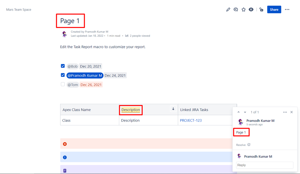Star this page as favorite
The width and height of the screenshot is (300, 174).
coord(243,10)
